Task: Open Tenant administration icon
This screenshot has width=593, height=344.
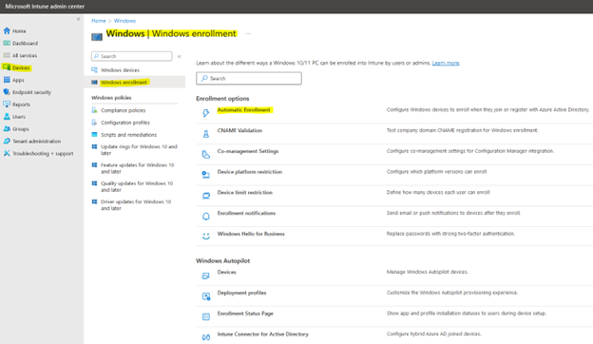Action: pyautogui.click(x=7, y=141)
